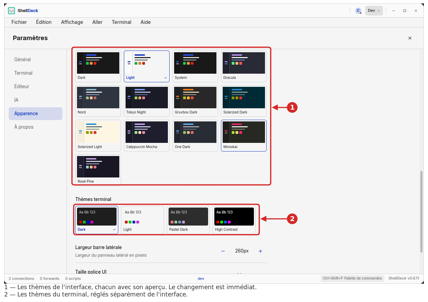
Task: Select the Apparence settings section
Action: (35, 113)
